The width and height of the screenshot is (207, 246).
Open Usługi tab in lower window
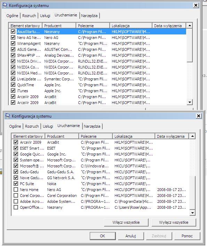tap(48, 126)
